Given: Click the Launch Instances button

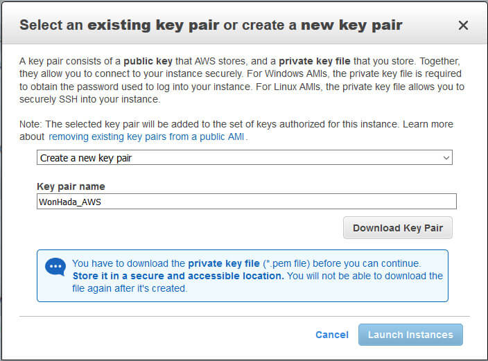Looking at the screenshot, I should pos(410,335).
